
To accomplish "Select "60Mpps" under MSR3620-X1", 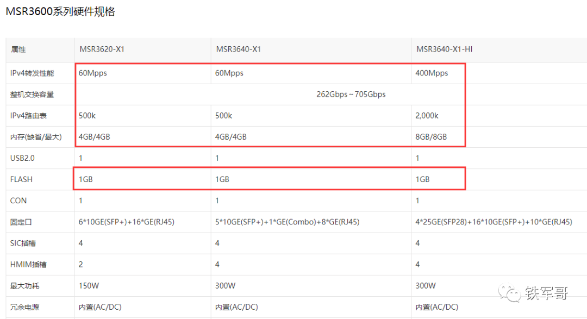I will tap(93, 73).
